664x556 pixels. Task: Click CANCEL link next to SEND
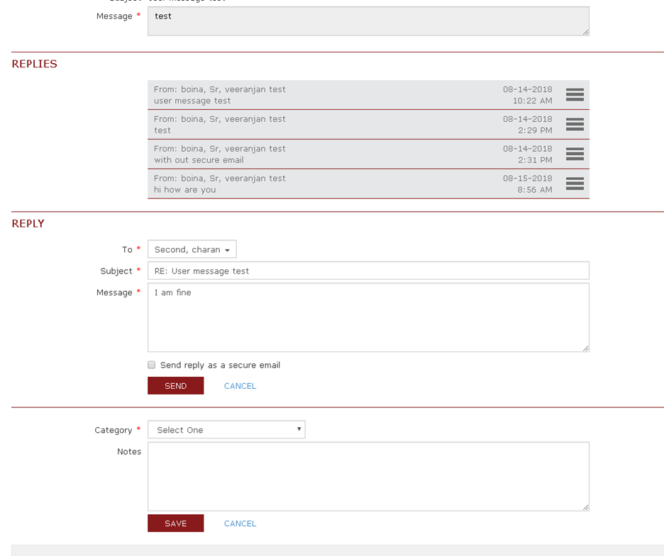(x=240, y=386)
